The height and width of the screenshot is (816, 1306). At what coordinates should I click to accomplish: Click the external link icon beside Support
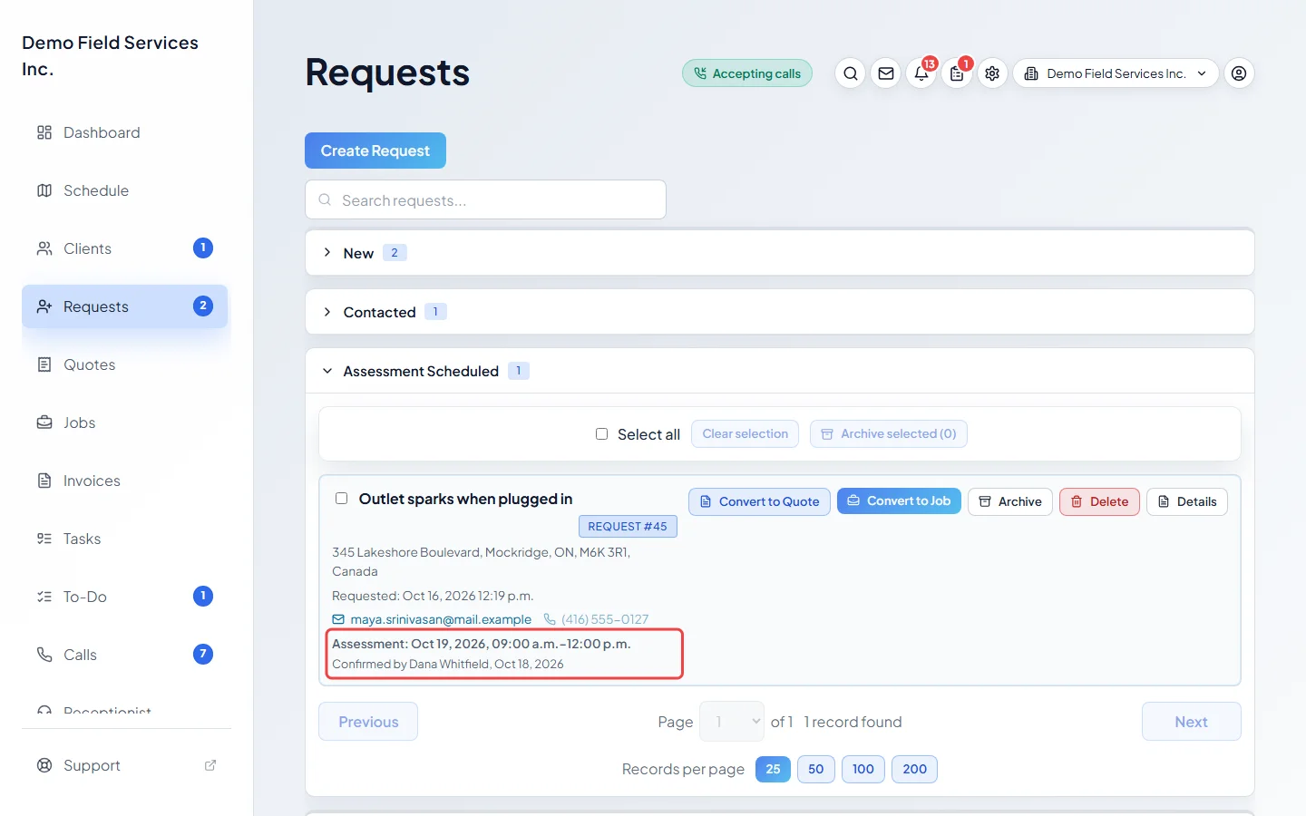point(210,765)
